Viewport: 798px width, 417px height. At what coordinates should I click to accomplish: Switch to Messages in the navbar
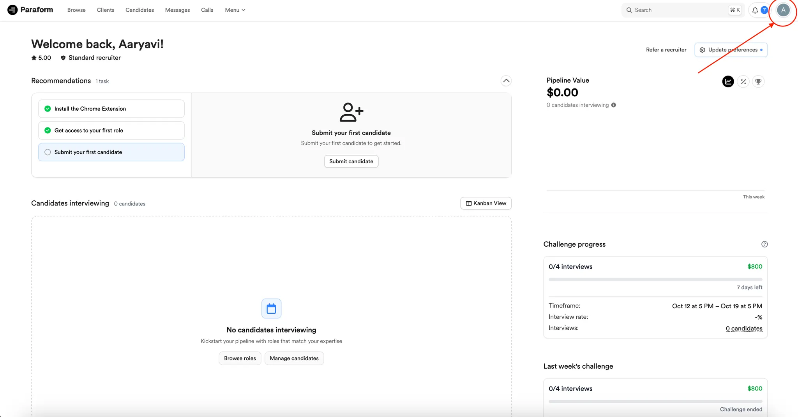[x=177, y=10]
